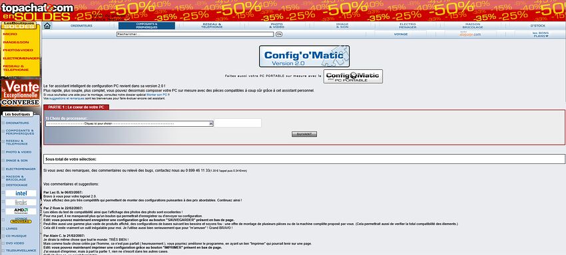The image size is (566, 255).
Task: Open PHOTO&VIDEO in yellow Soldes menu
Action: [18, 50]
